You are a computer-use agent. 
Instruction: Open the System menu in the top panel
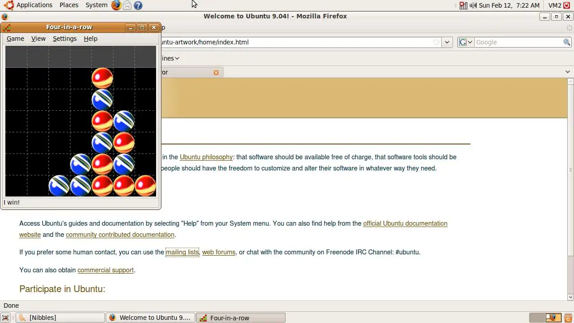(96, 5)
